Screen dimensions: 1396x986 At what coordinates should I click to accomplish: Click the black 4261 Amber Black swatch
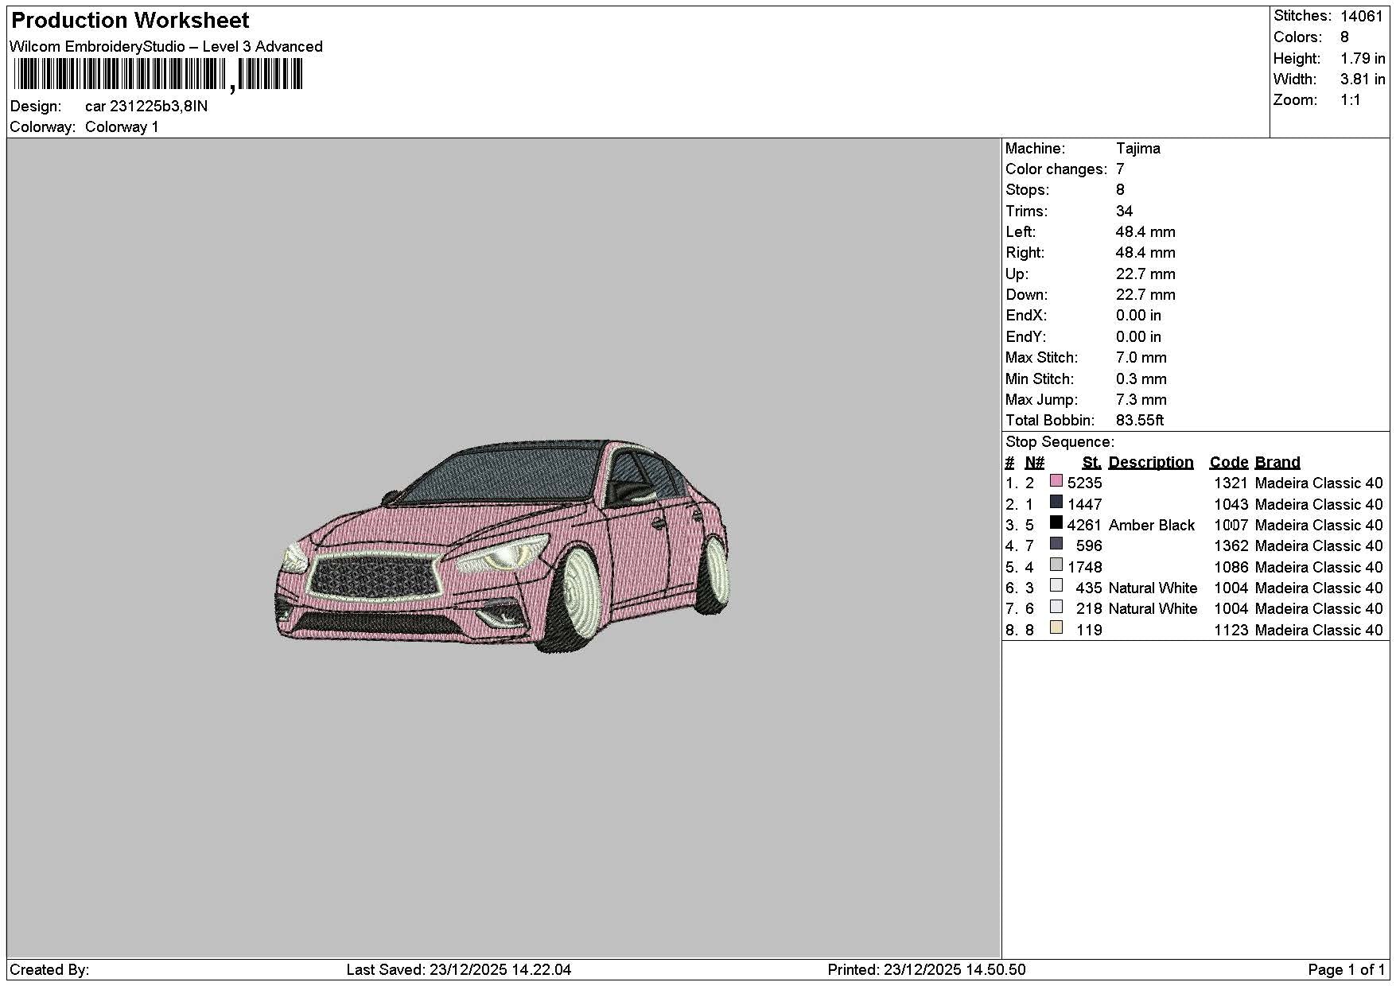(x=1056, y=522)
